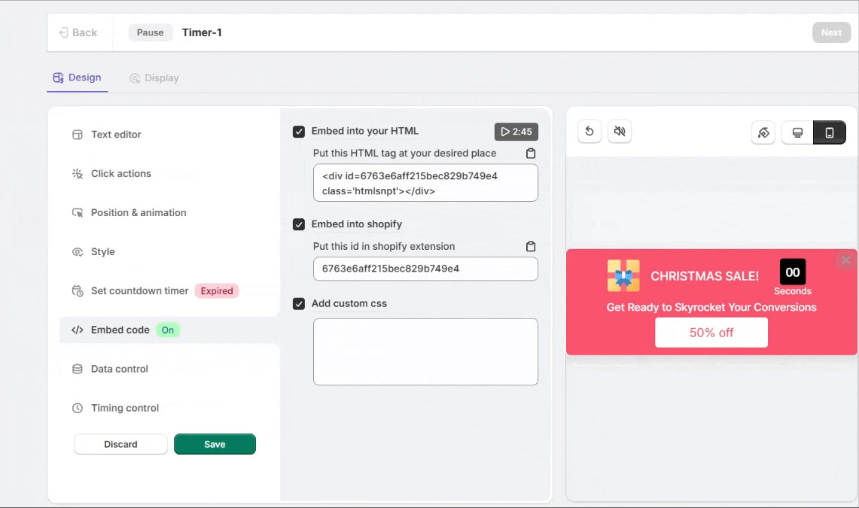Click the custom css text area
859x508 pixels.
[425, 352]
